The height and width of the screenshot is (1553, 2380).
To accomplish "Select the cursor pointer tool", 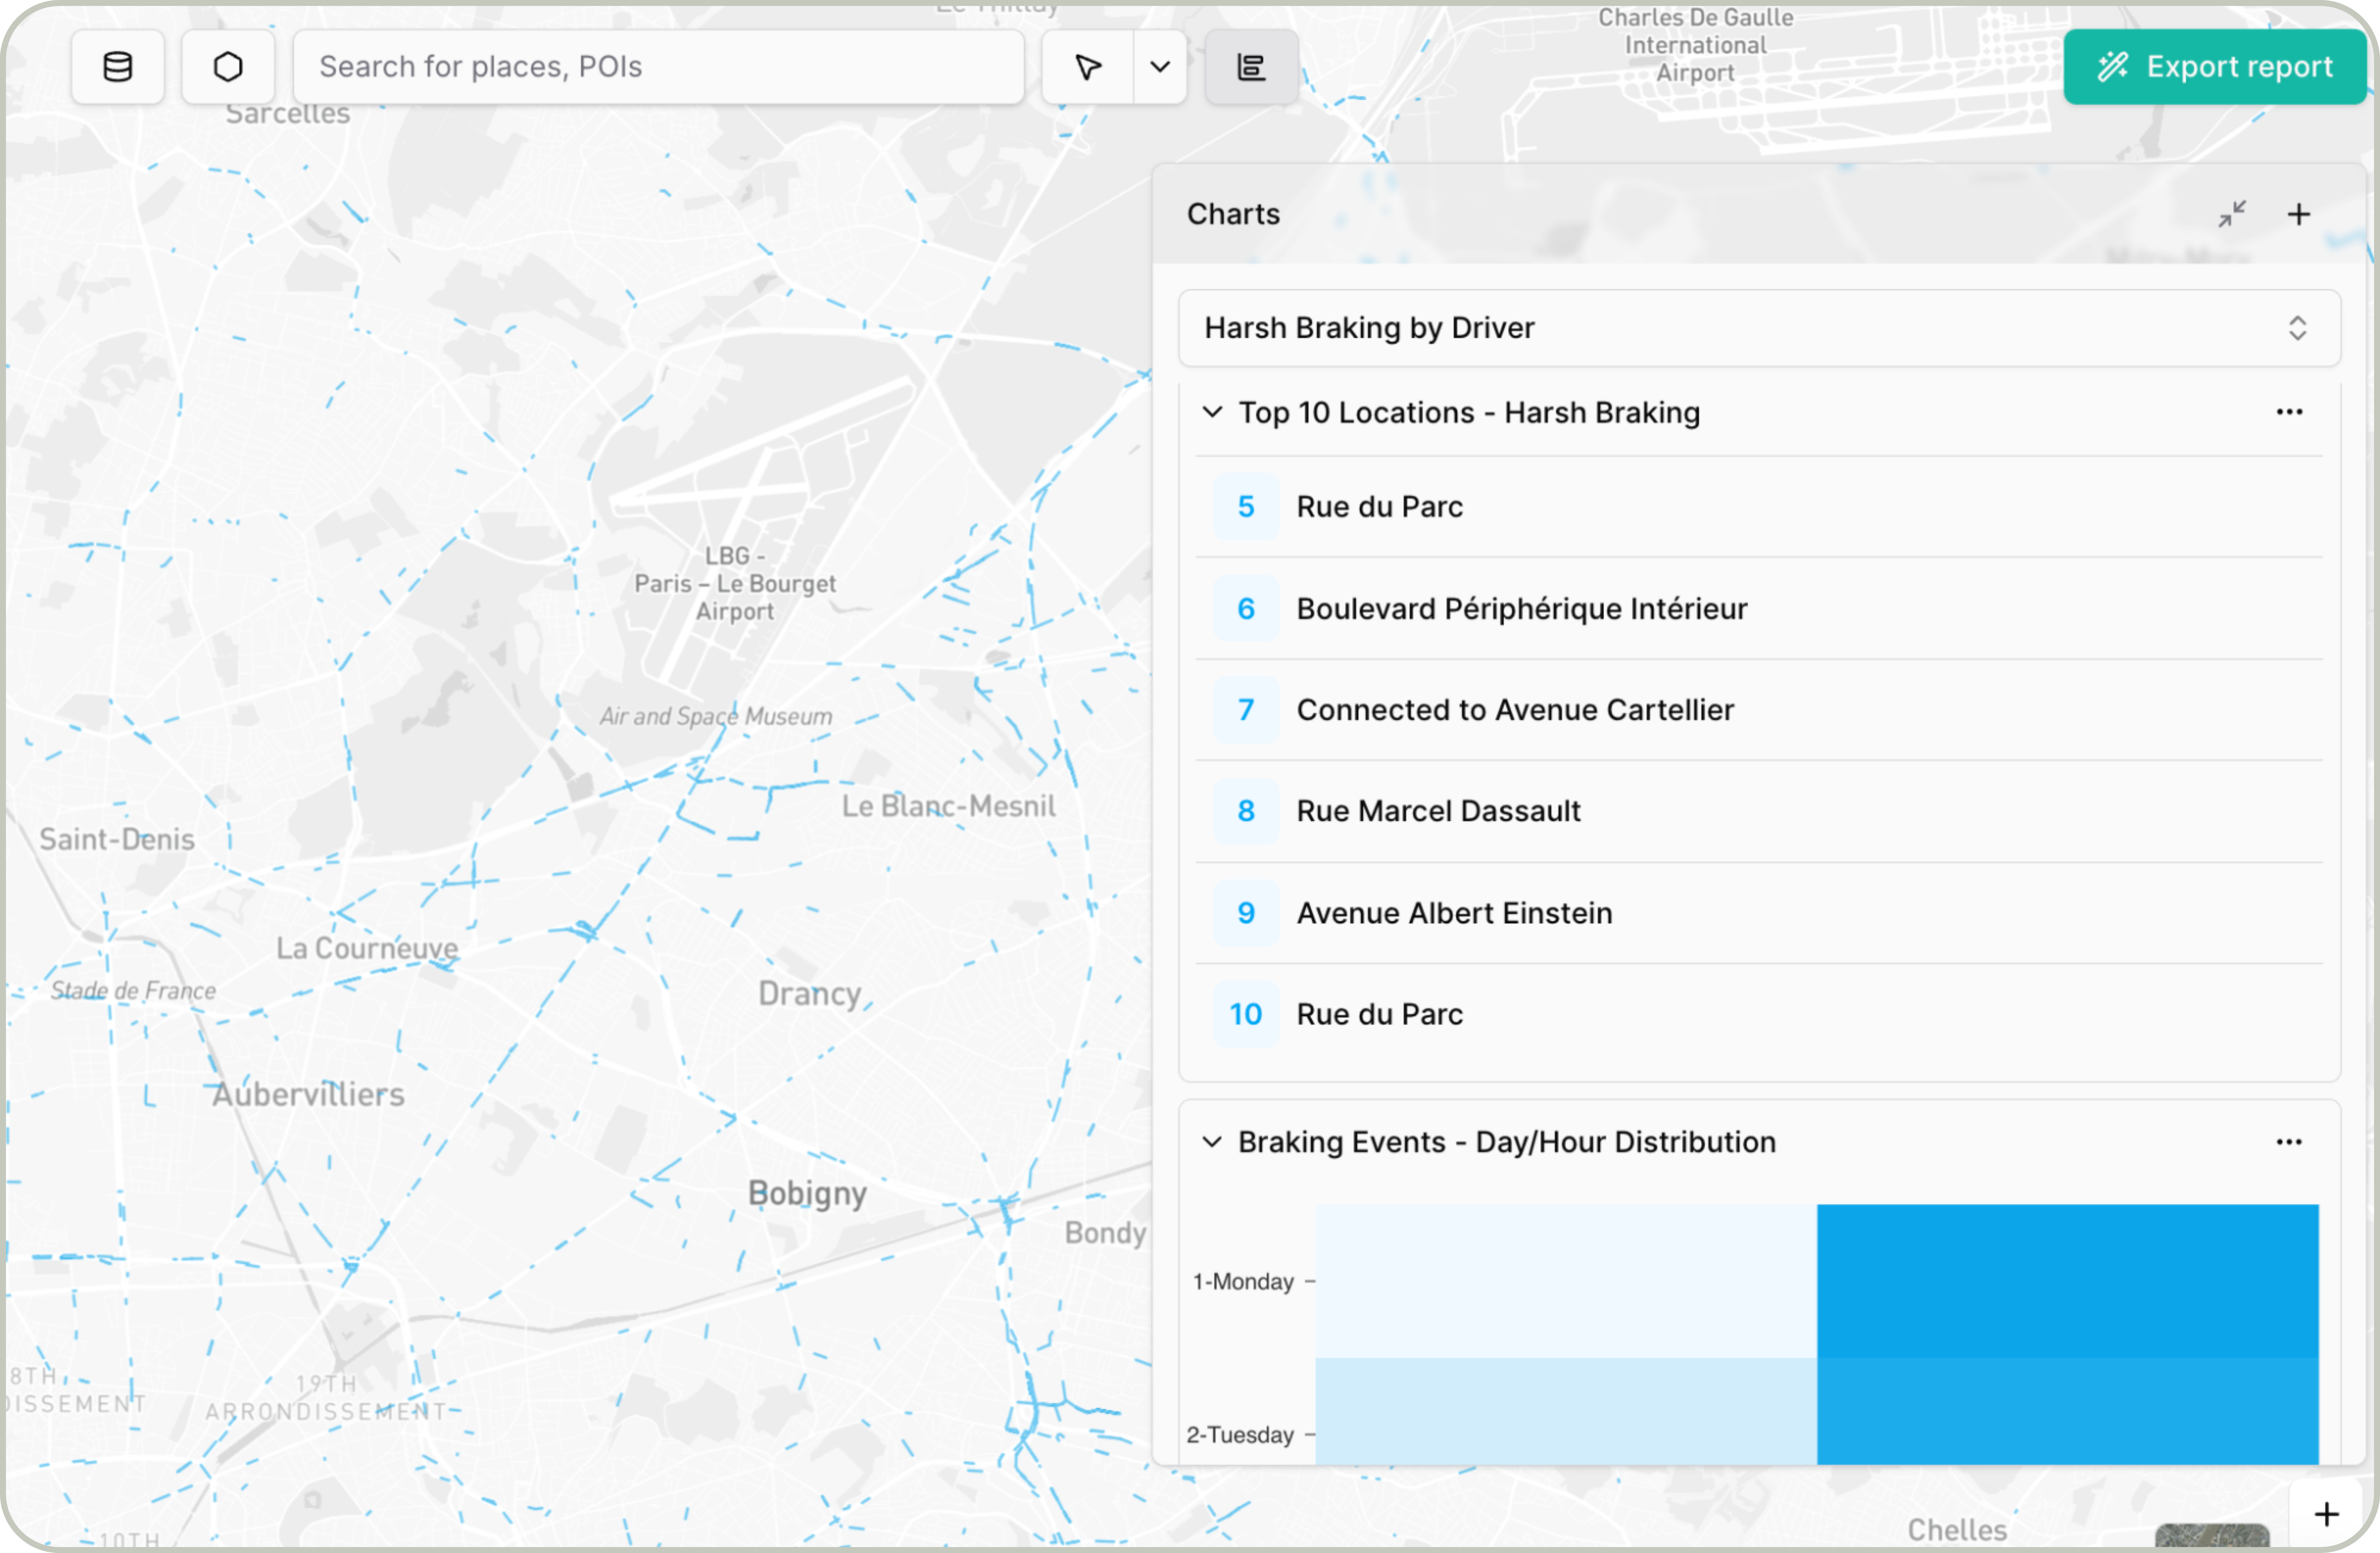I will tap(1088, 67).
